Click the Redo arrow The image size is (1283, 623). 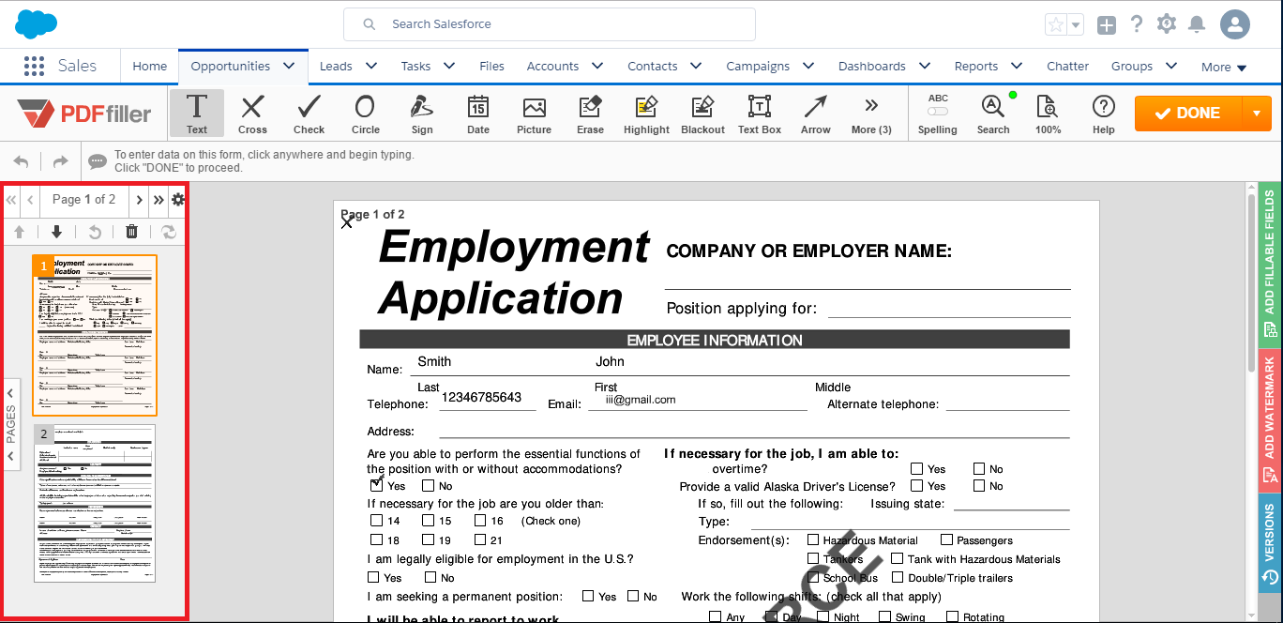60,161
